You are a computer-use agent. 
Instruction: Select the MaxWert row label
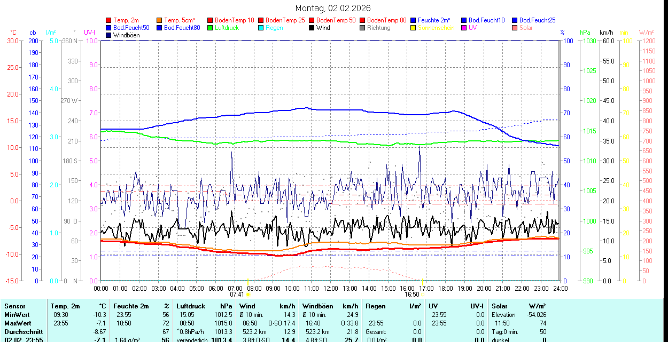point(18,323)
